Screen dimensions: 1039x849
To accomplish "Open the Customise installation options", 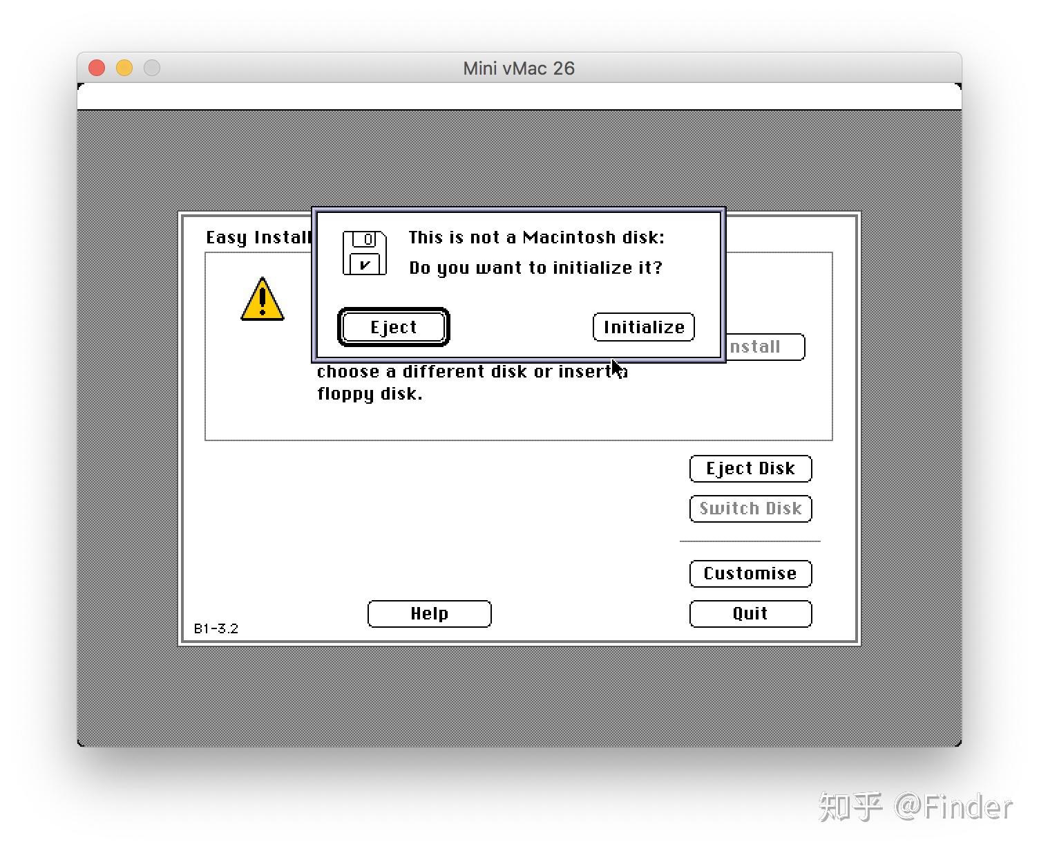I will (750, 573).
